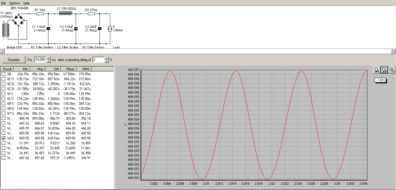The height and width of the screenshot is (190, 396).
Task: Click the Simulate button
Action: 14,60
